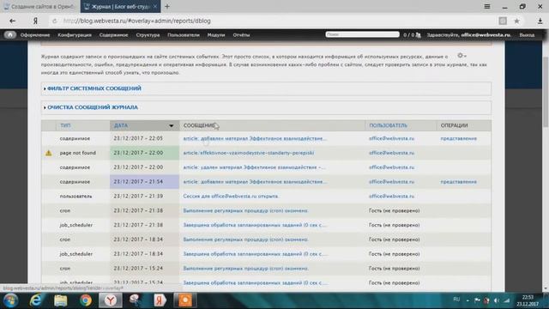Open Конфигурация admin menu
This screenshot has height=309, width=549.
(75, 35)
